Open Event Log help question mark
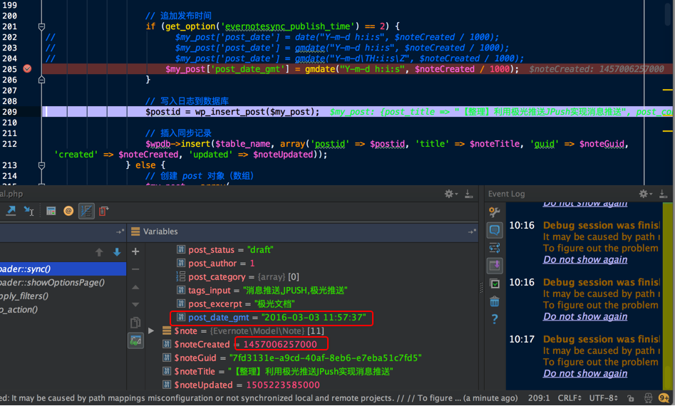 (x=495, y=319)
